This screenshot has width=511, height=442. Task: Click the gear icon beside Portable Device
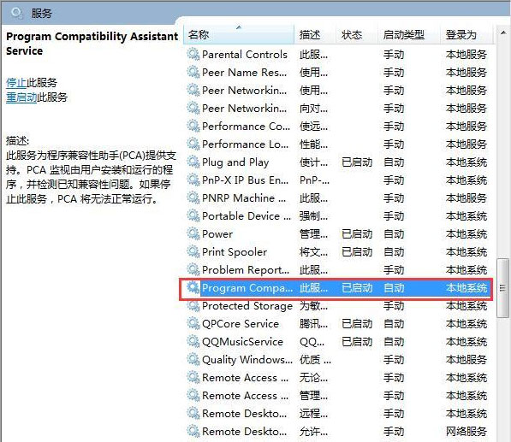click(193, 215)
